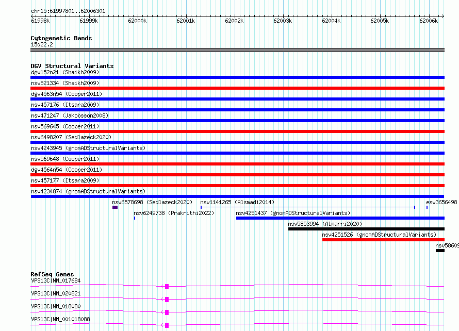Click the VPS13C NM_017684 magenta exon box
Image resolution: width=459 pixels, height=331 pixels.
[x=167, y=287]
